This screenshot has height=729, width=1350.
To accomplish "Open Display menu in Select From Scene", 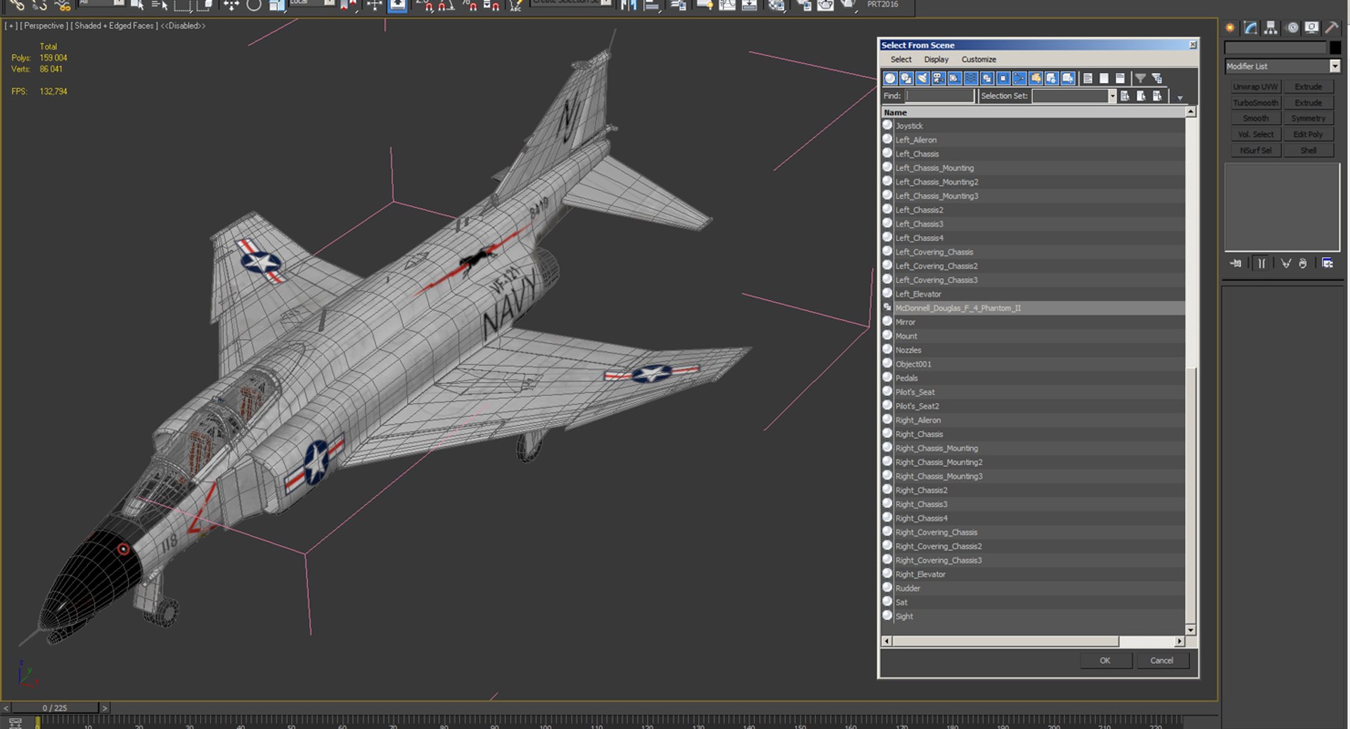I will click(x=936, y=60).
